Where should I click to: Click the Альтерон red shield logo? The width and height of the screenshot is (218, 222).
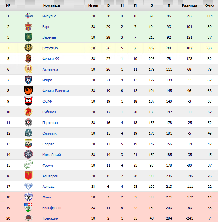pos(28,176)
